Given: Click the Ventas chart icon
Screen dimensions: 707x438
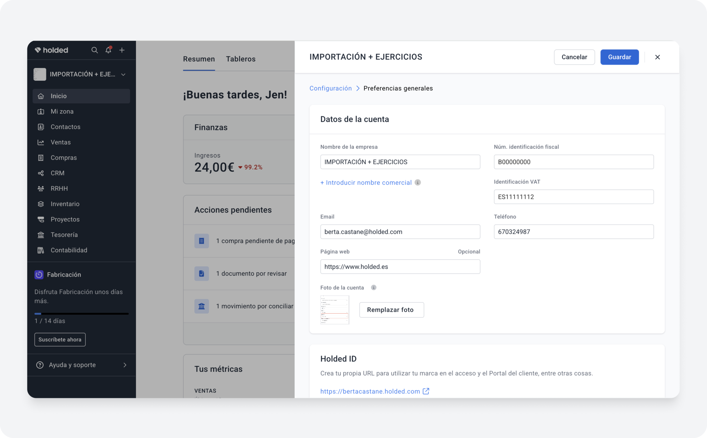Looking at the screenshot, I should [41, 142].
